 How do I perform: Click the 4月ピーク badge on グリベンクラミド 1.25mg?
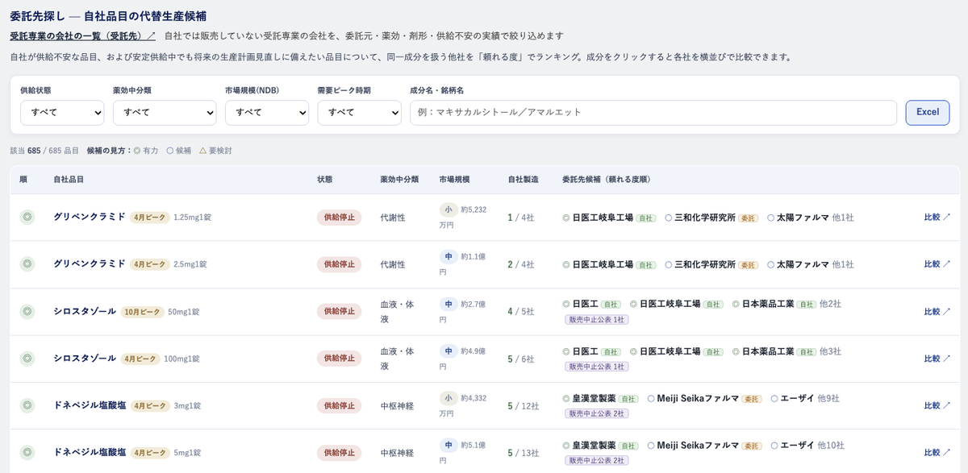[x=150, y=218]
